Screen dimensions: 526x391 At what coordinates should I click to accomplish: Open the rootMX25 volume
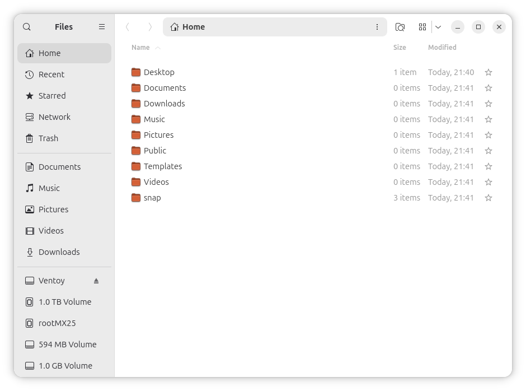point(57,323)
